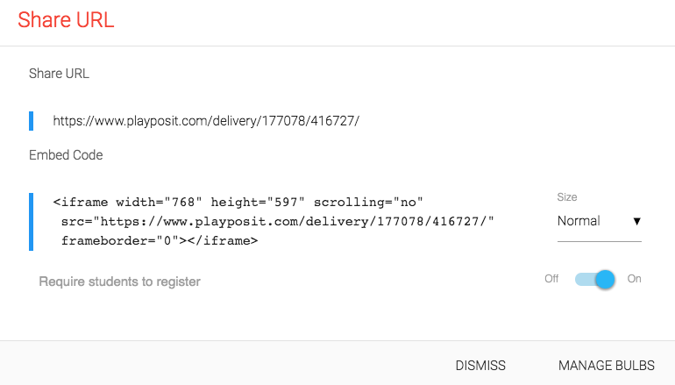Screen dimensions: 675x385
Task: Click the red Share URL dialog title
Action: coord(66,20)
